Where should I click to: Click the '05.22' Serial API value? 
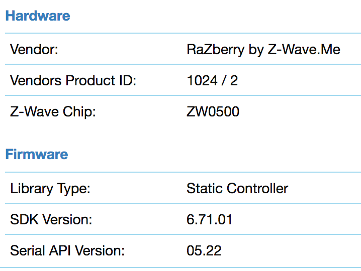[204, 251]
